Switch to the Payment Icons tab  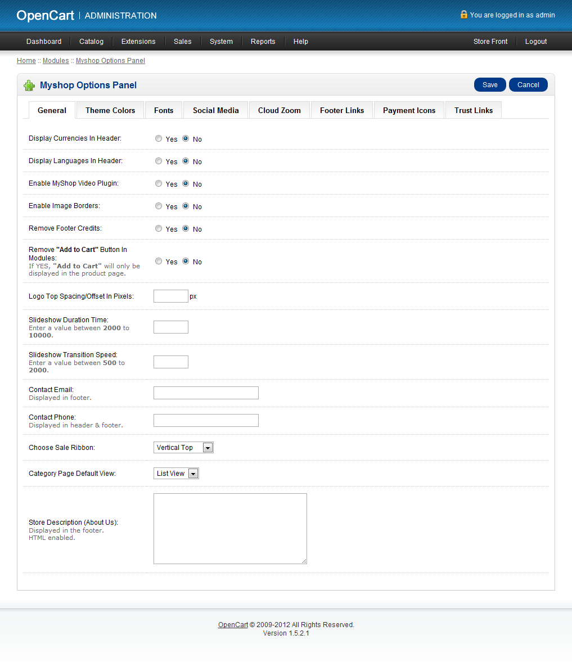click(x=409, y=110)
